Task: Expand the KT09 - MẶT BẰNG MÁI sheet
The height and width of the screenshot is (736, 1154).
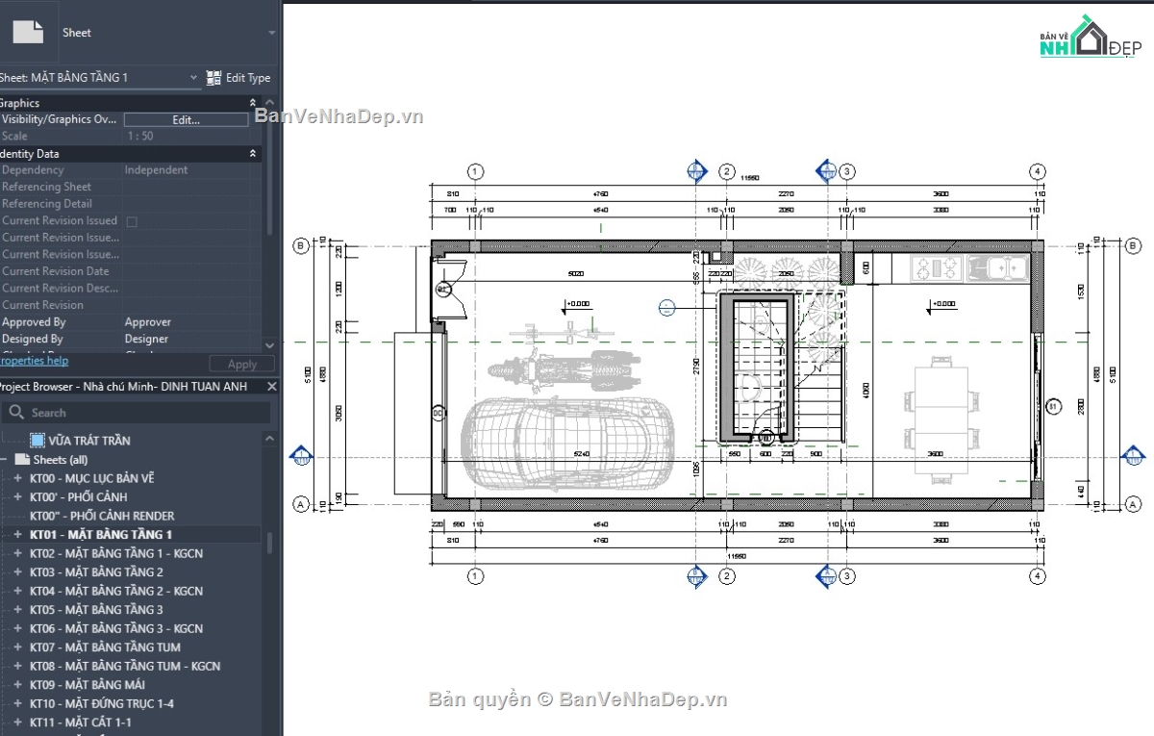Action: point(17,685)
